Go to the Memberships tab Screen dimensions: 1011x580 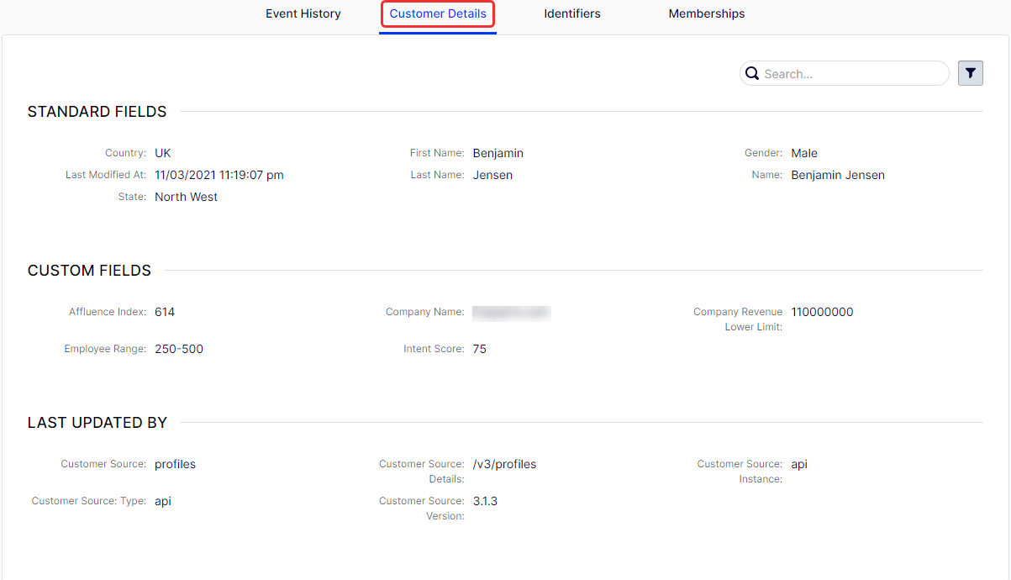pos(707,13)
